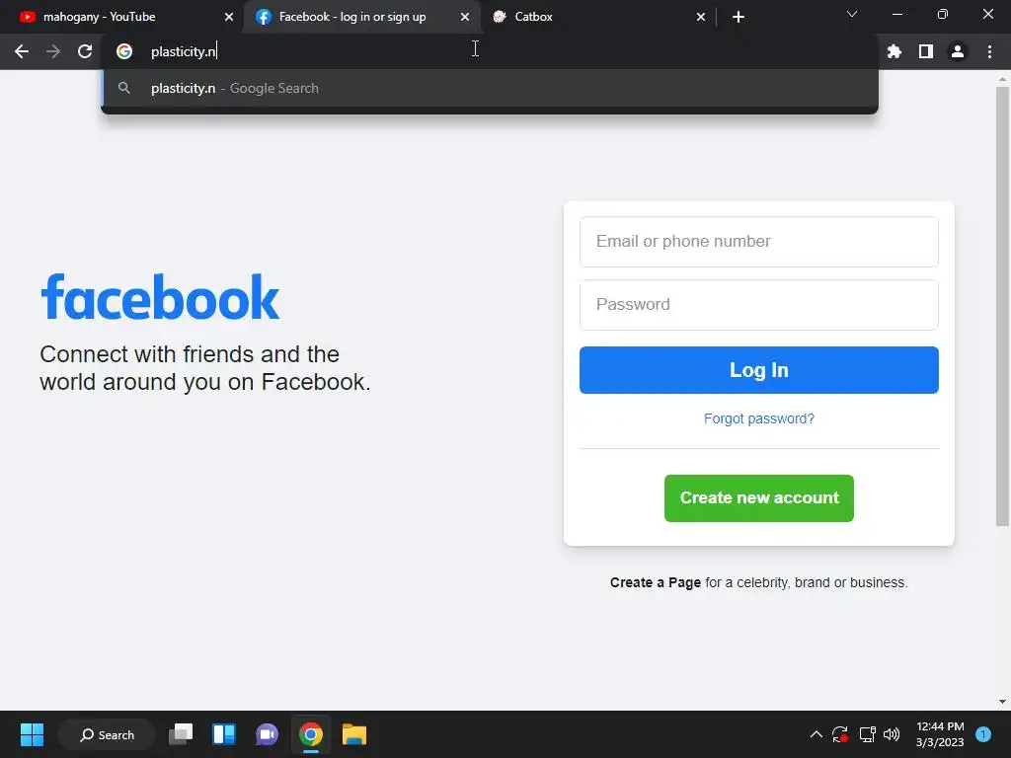This screenshot has height=758, width=1011.
Task: Toggle the Chrome side panel icon
Action: pos(926,51)
